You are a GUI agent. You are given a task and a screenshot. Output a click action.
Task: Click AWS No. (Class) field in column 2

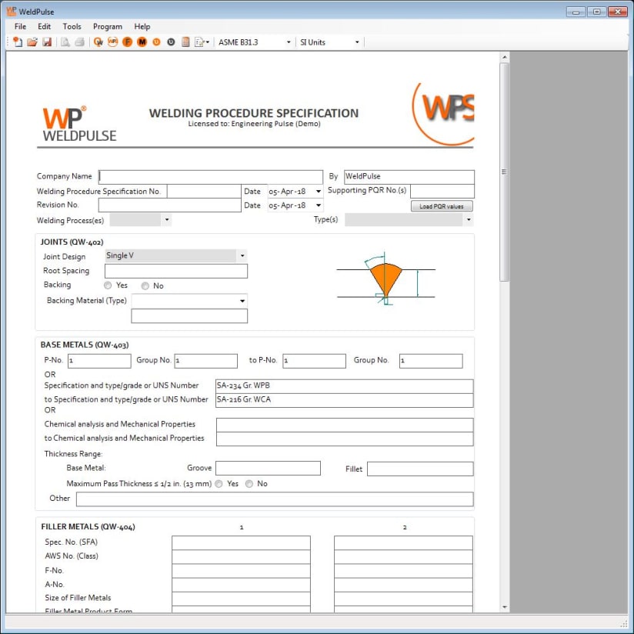point(403,557)
